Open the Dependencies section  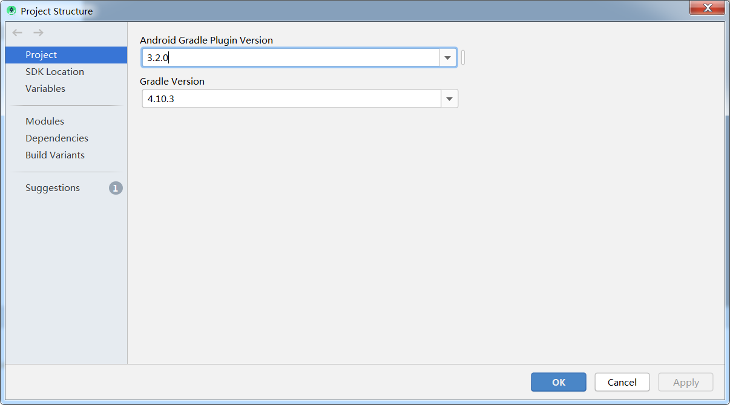click(x=56, y=138)
